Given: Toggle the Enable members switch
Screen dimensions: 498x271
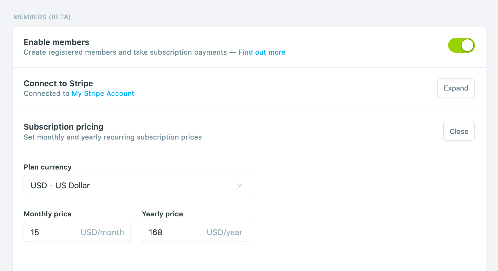Looking at the screenshot, I should (461, 45).
